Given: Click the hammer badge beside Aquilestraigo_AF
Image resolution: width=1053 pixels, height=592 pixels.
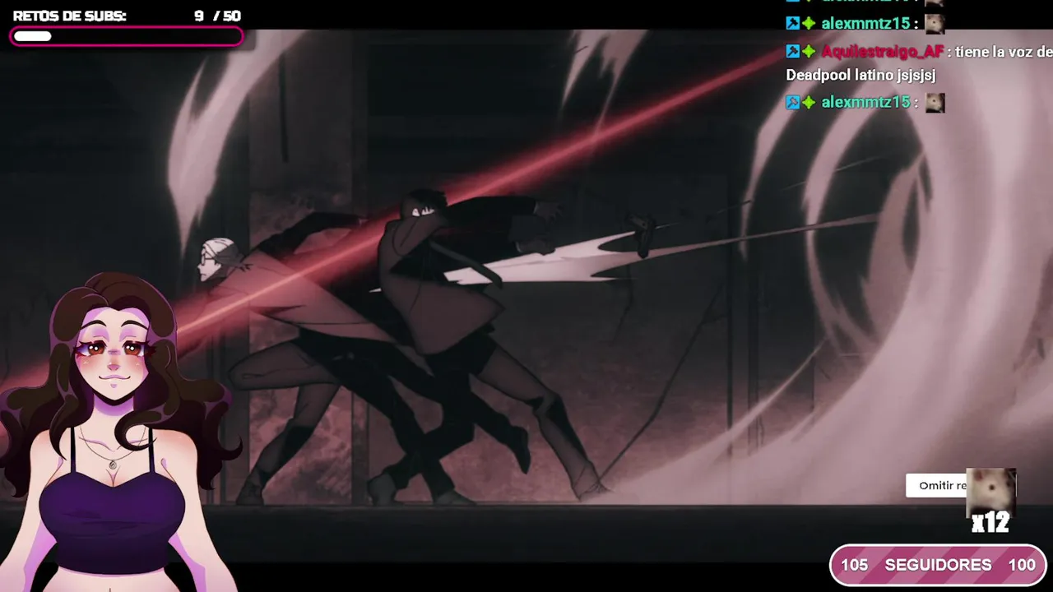Looking at the screenshot, I should [x=793, y=52].
